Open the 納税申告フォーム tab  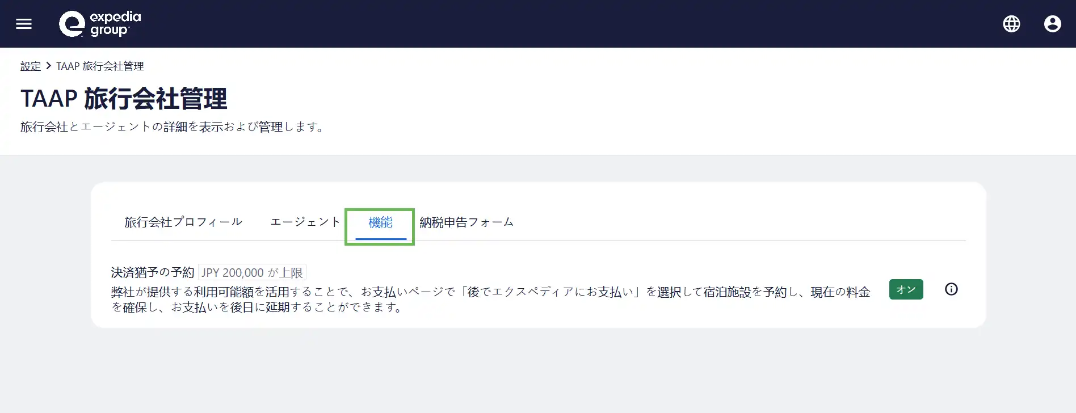click(x=466, y=222)
